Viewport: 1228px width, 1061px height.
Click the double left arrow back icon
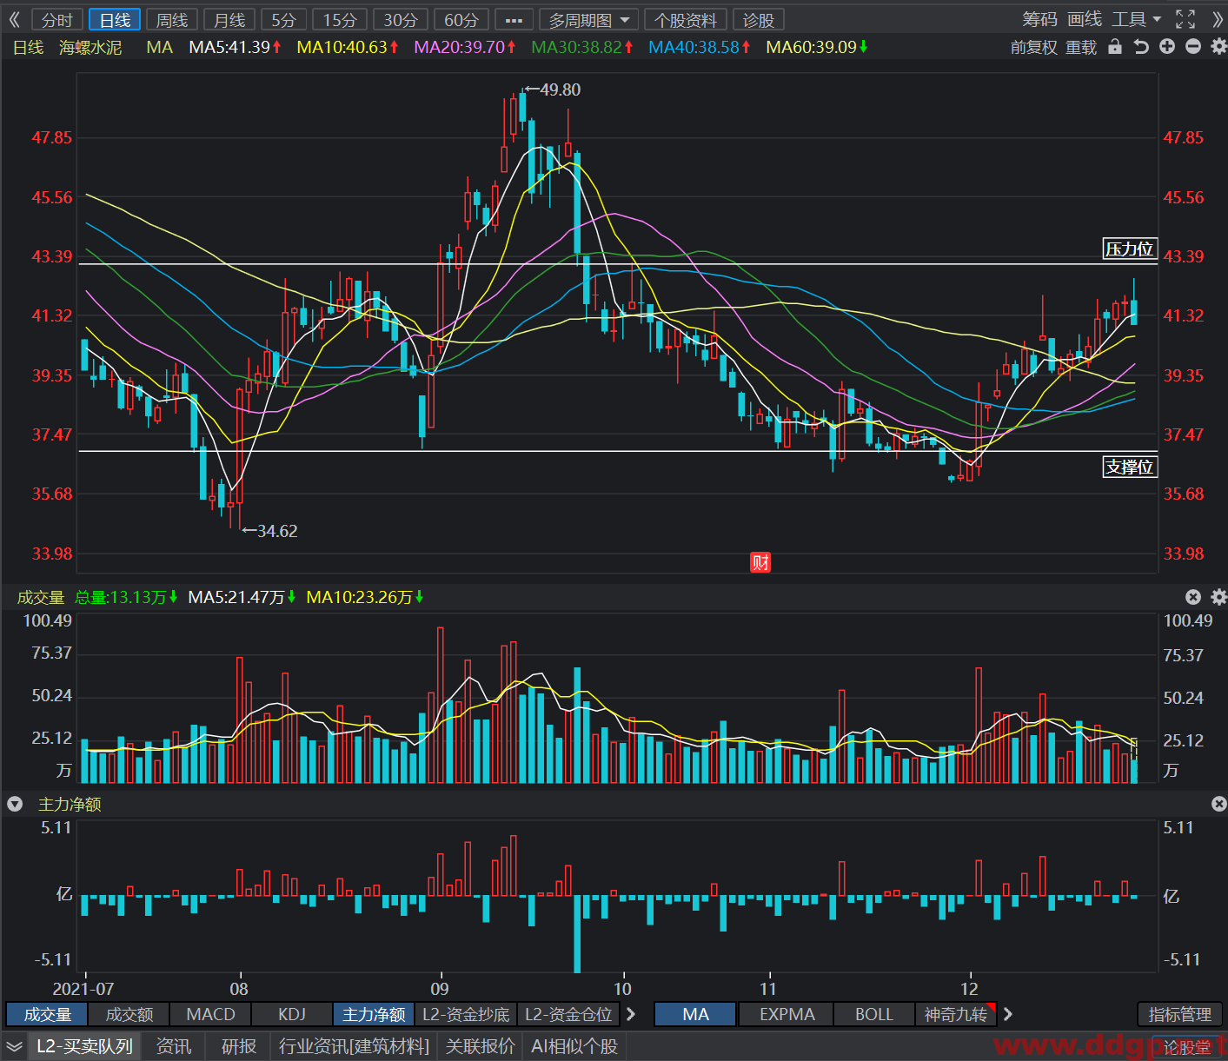point(14,19)
